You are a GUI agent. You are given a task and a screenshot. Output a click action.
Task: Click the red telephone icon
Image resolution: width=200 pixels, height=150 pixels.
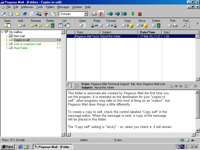coord(140,14)
